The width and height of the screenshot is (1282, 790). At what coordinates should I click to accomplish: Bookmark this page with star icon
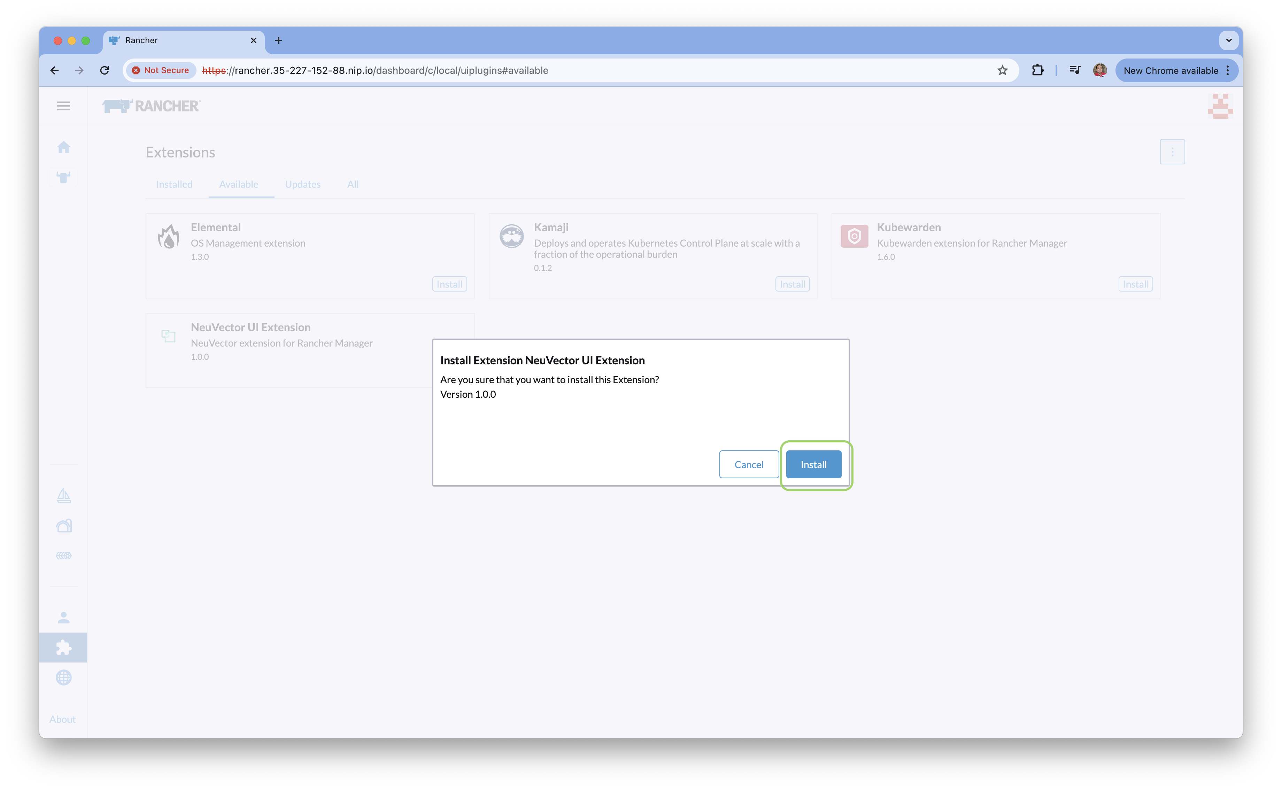pos(1002,70)
